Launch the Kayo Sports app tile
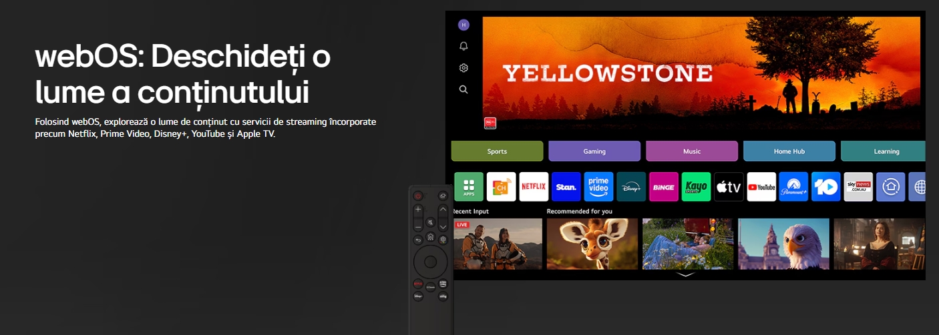Screen dimensions: 939x335 [696, 187]
